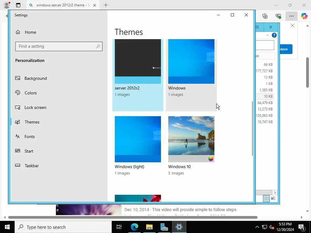311x233 pixels.
Task: Select the 19,747 KB file row
Action: (x=265, y=122)
